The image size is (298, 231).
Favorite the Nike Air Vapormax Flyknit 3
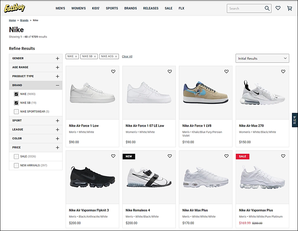point(113,156)
